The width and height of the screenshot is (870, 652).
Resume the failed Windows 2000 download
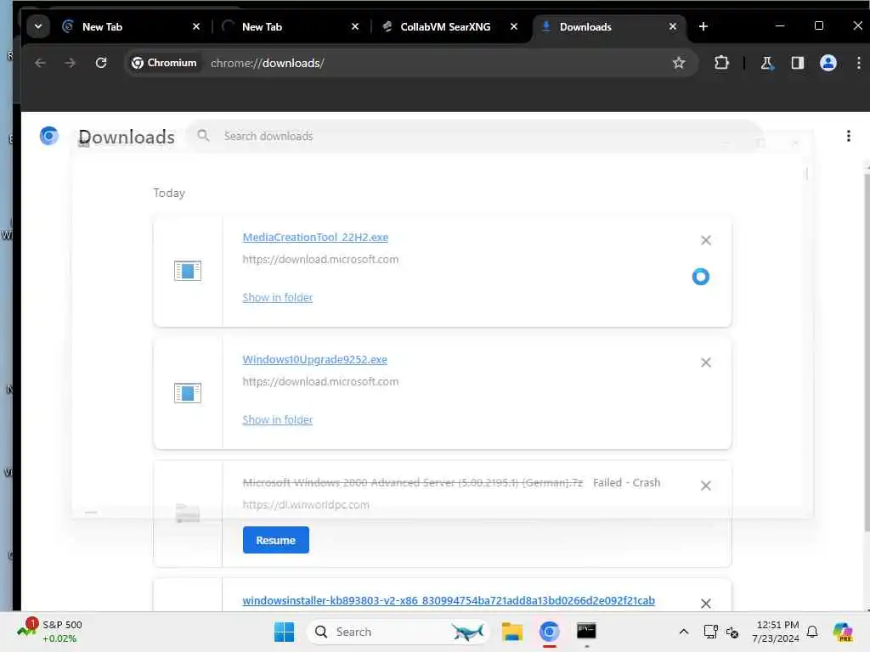[276, 540]
